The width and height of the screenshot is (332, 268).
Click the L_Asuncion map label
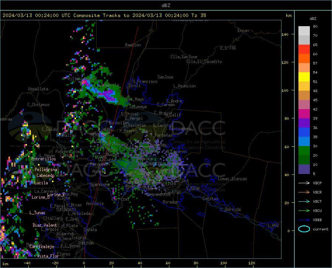[x=185, y=86]
